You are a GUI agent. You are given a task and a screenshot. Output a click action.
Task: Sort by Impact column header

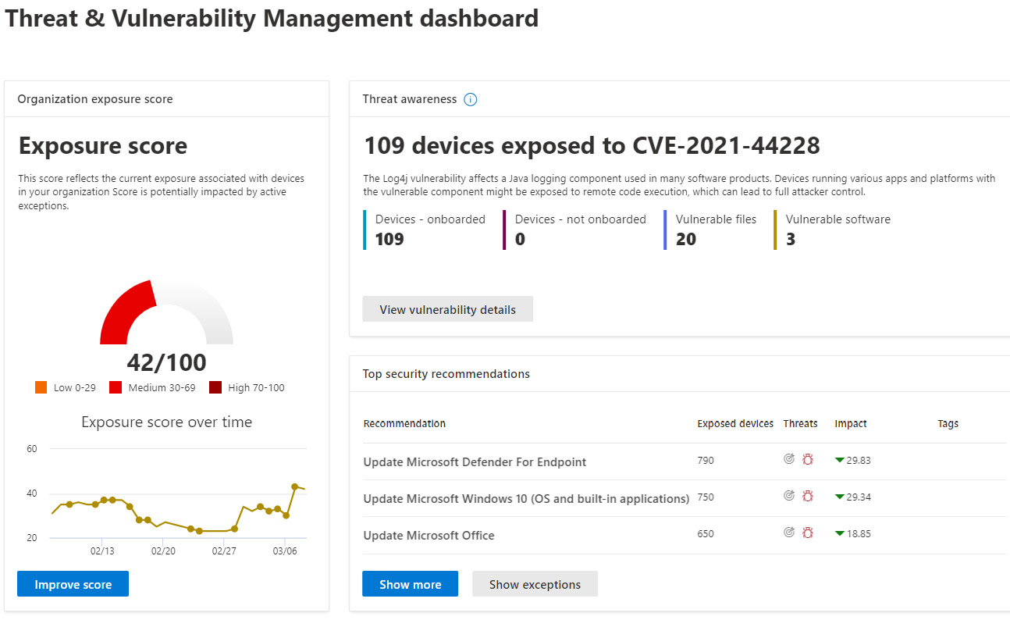point(851,423)
